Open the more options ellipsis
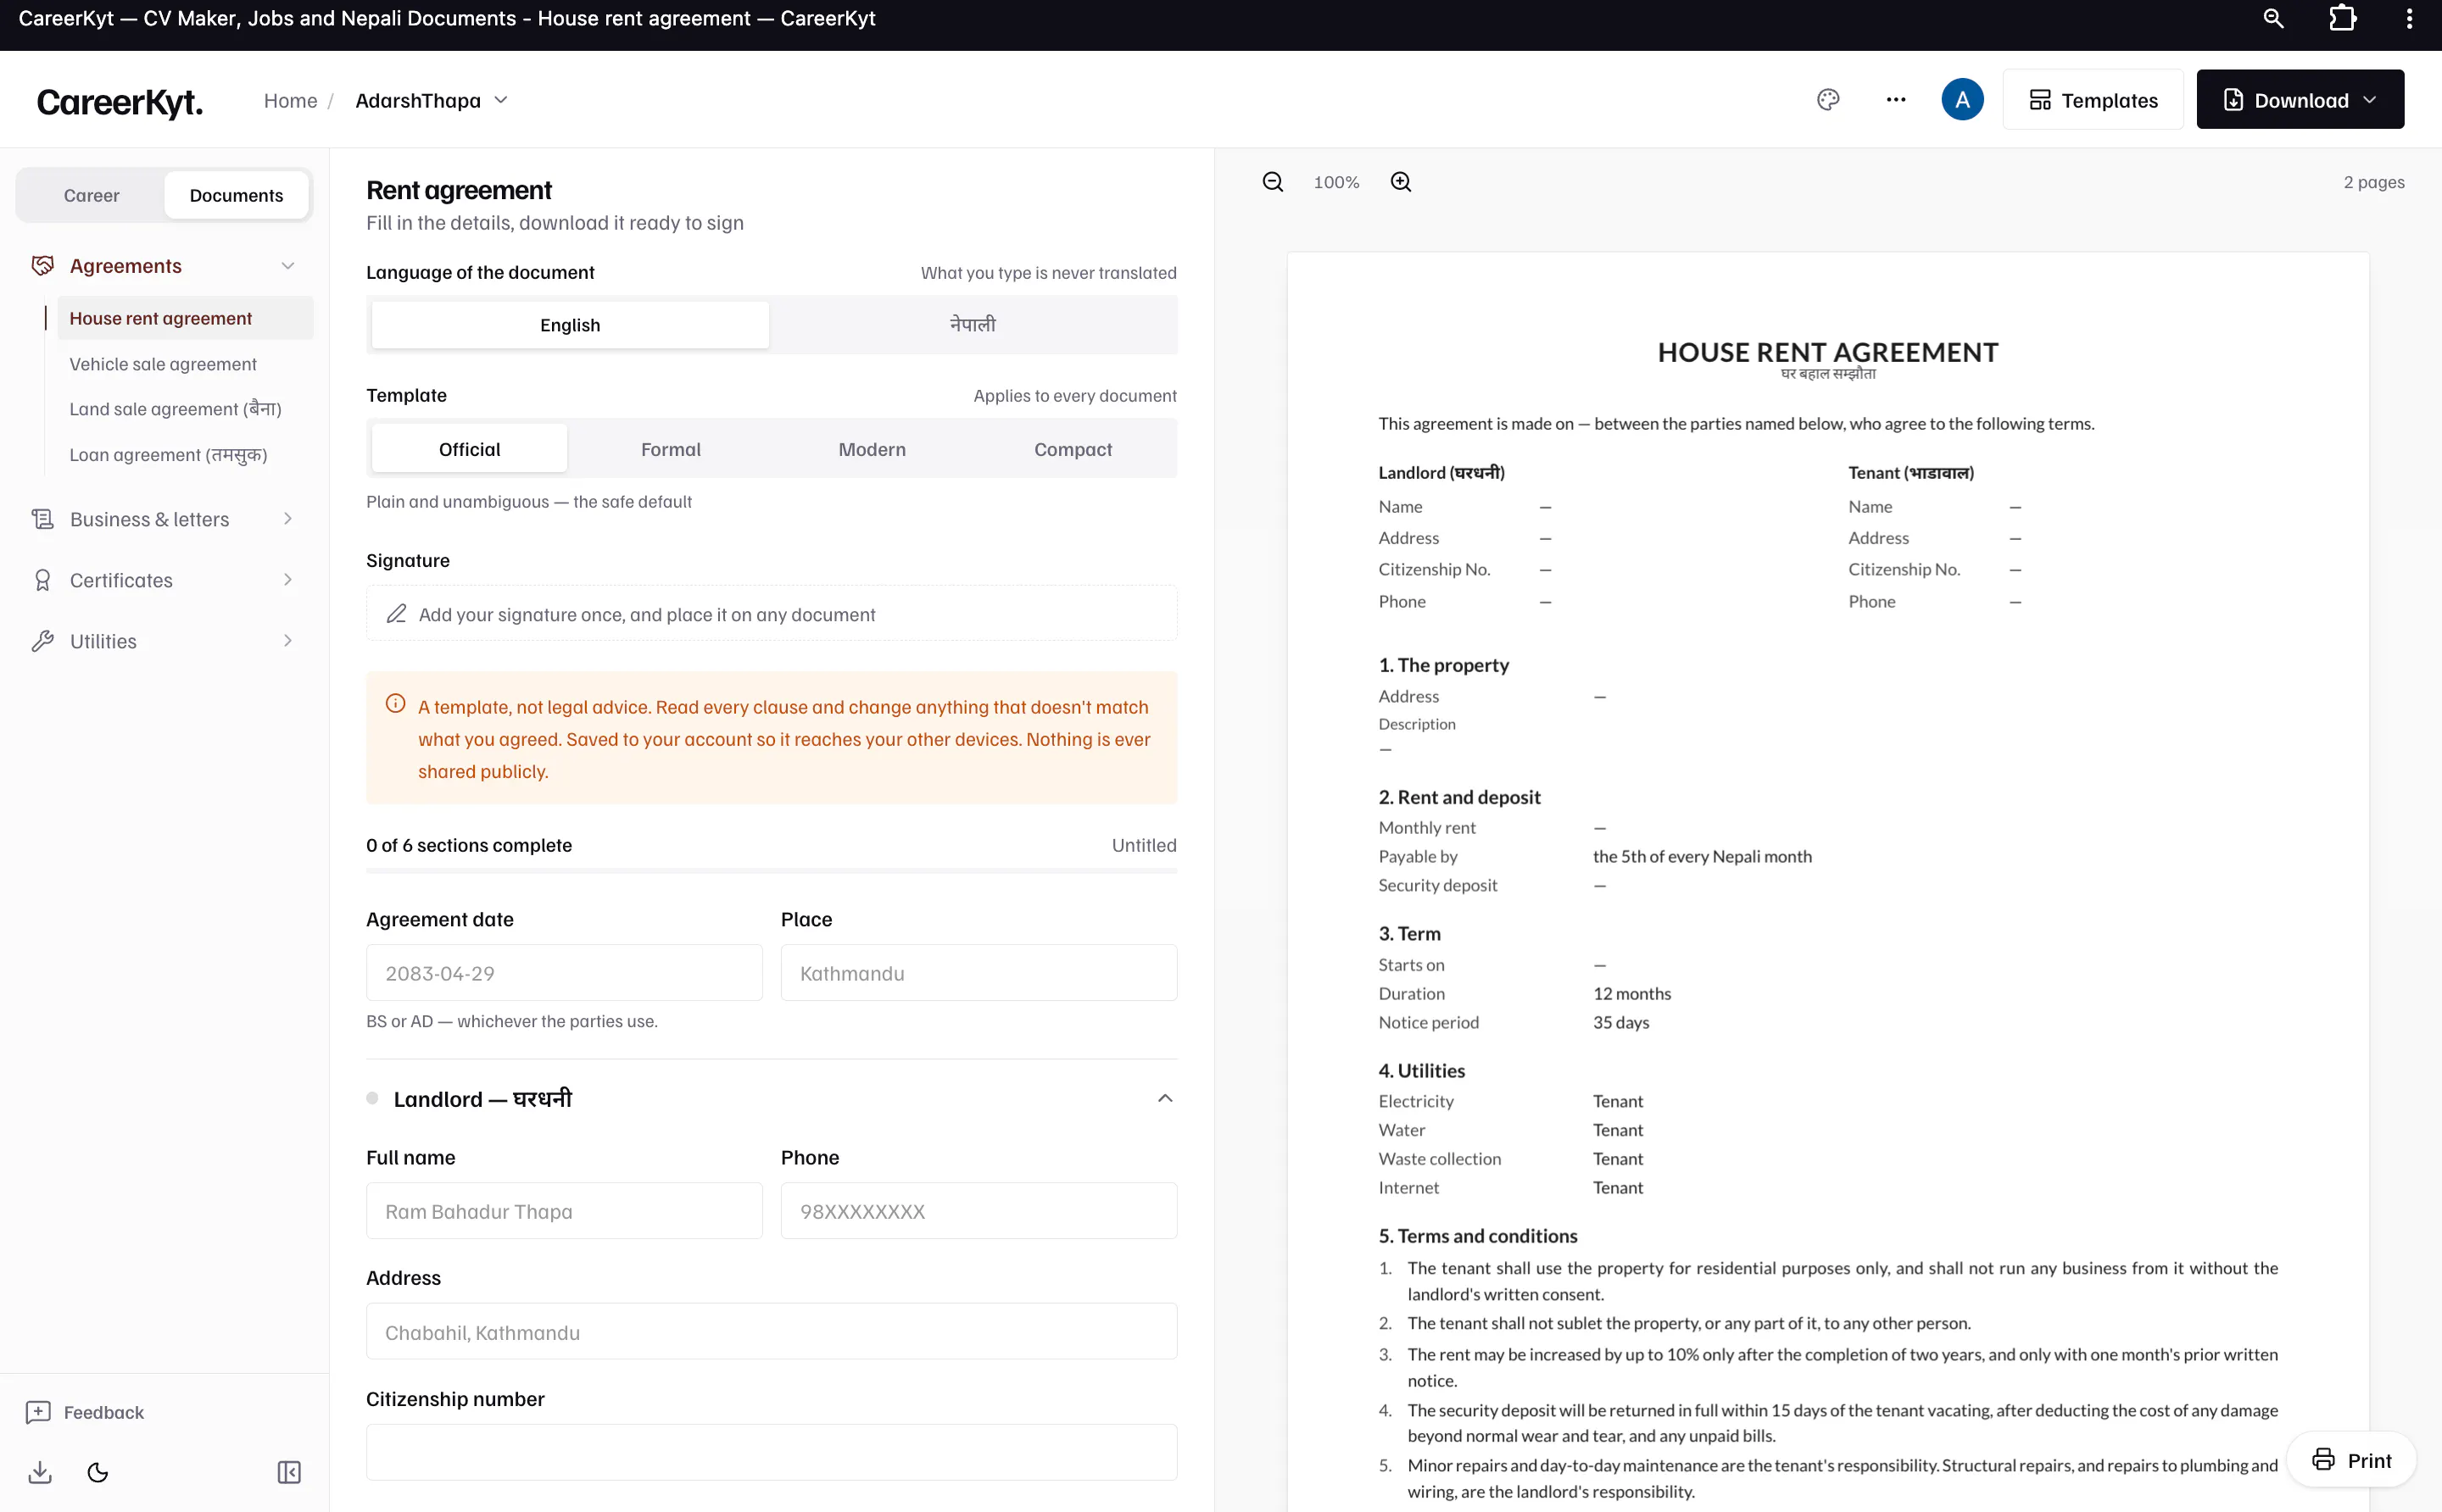The width and height of the screenshot is (2442, 1512). point(1896,100)
